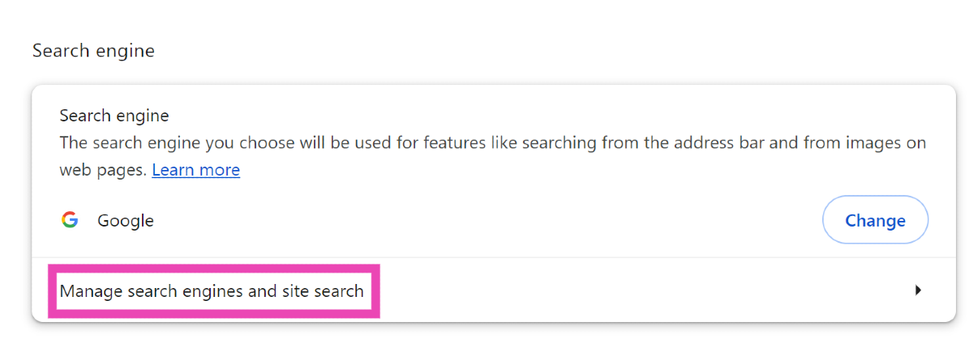The image size is (973, 339).
Task: Click the word 'Manage' in bottom row
Action: 91,290
